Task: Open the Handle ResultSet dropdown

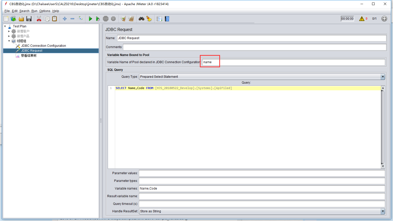Action: click(383, 211)
